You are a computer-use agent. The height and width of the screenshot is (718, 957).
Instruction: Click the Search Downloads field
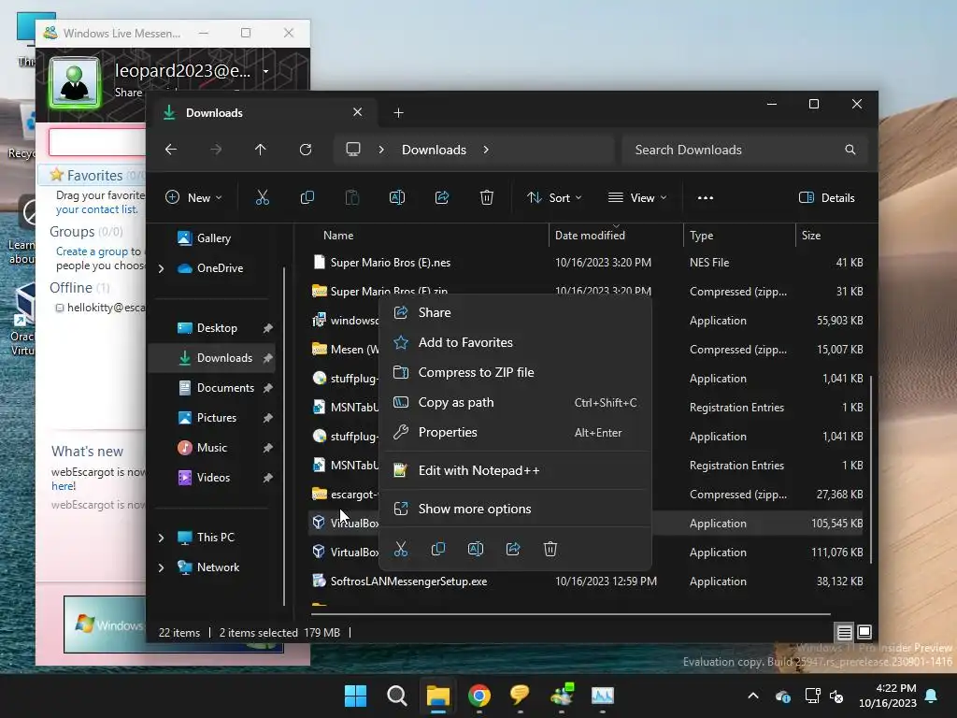coord(745,150)
